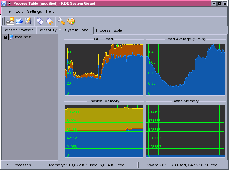Image resolution: width=229 pixels, height=170 pixels.
Task: Click the Disconnect Host plug icon
Action: pos(49,21)
